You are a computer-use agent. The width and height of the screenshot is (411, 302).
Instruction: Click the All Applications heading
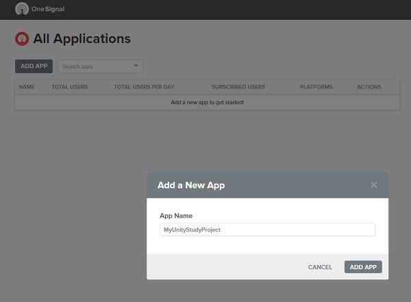(x=82, y=39)
